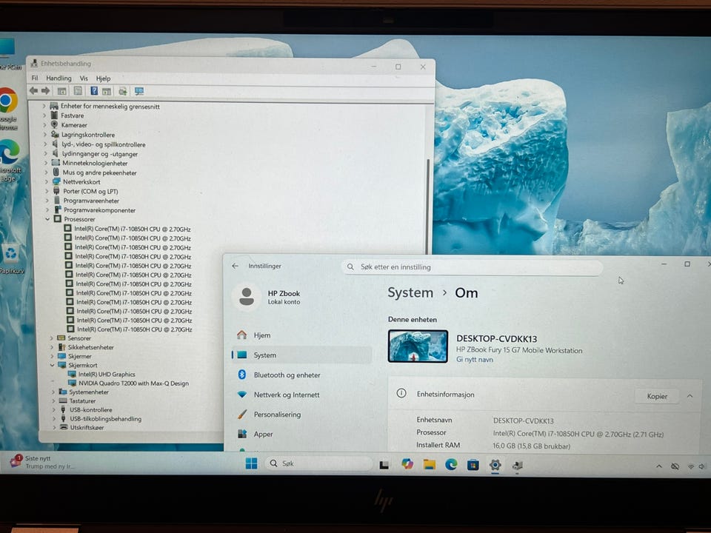Select Personalisering in Settings sidebar
Viewport: 711px width, 533px height.
[x=301, y=415]
